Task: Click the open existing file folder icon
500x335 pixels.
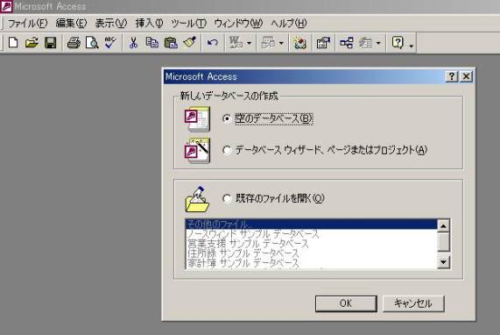Action: (x=197, y=199)
